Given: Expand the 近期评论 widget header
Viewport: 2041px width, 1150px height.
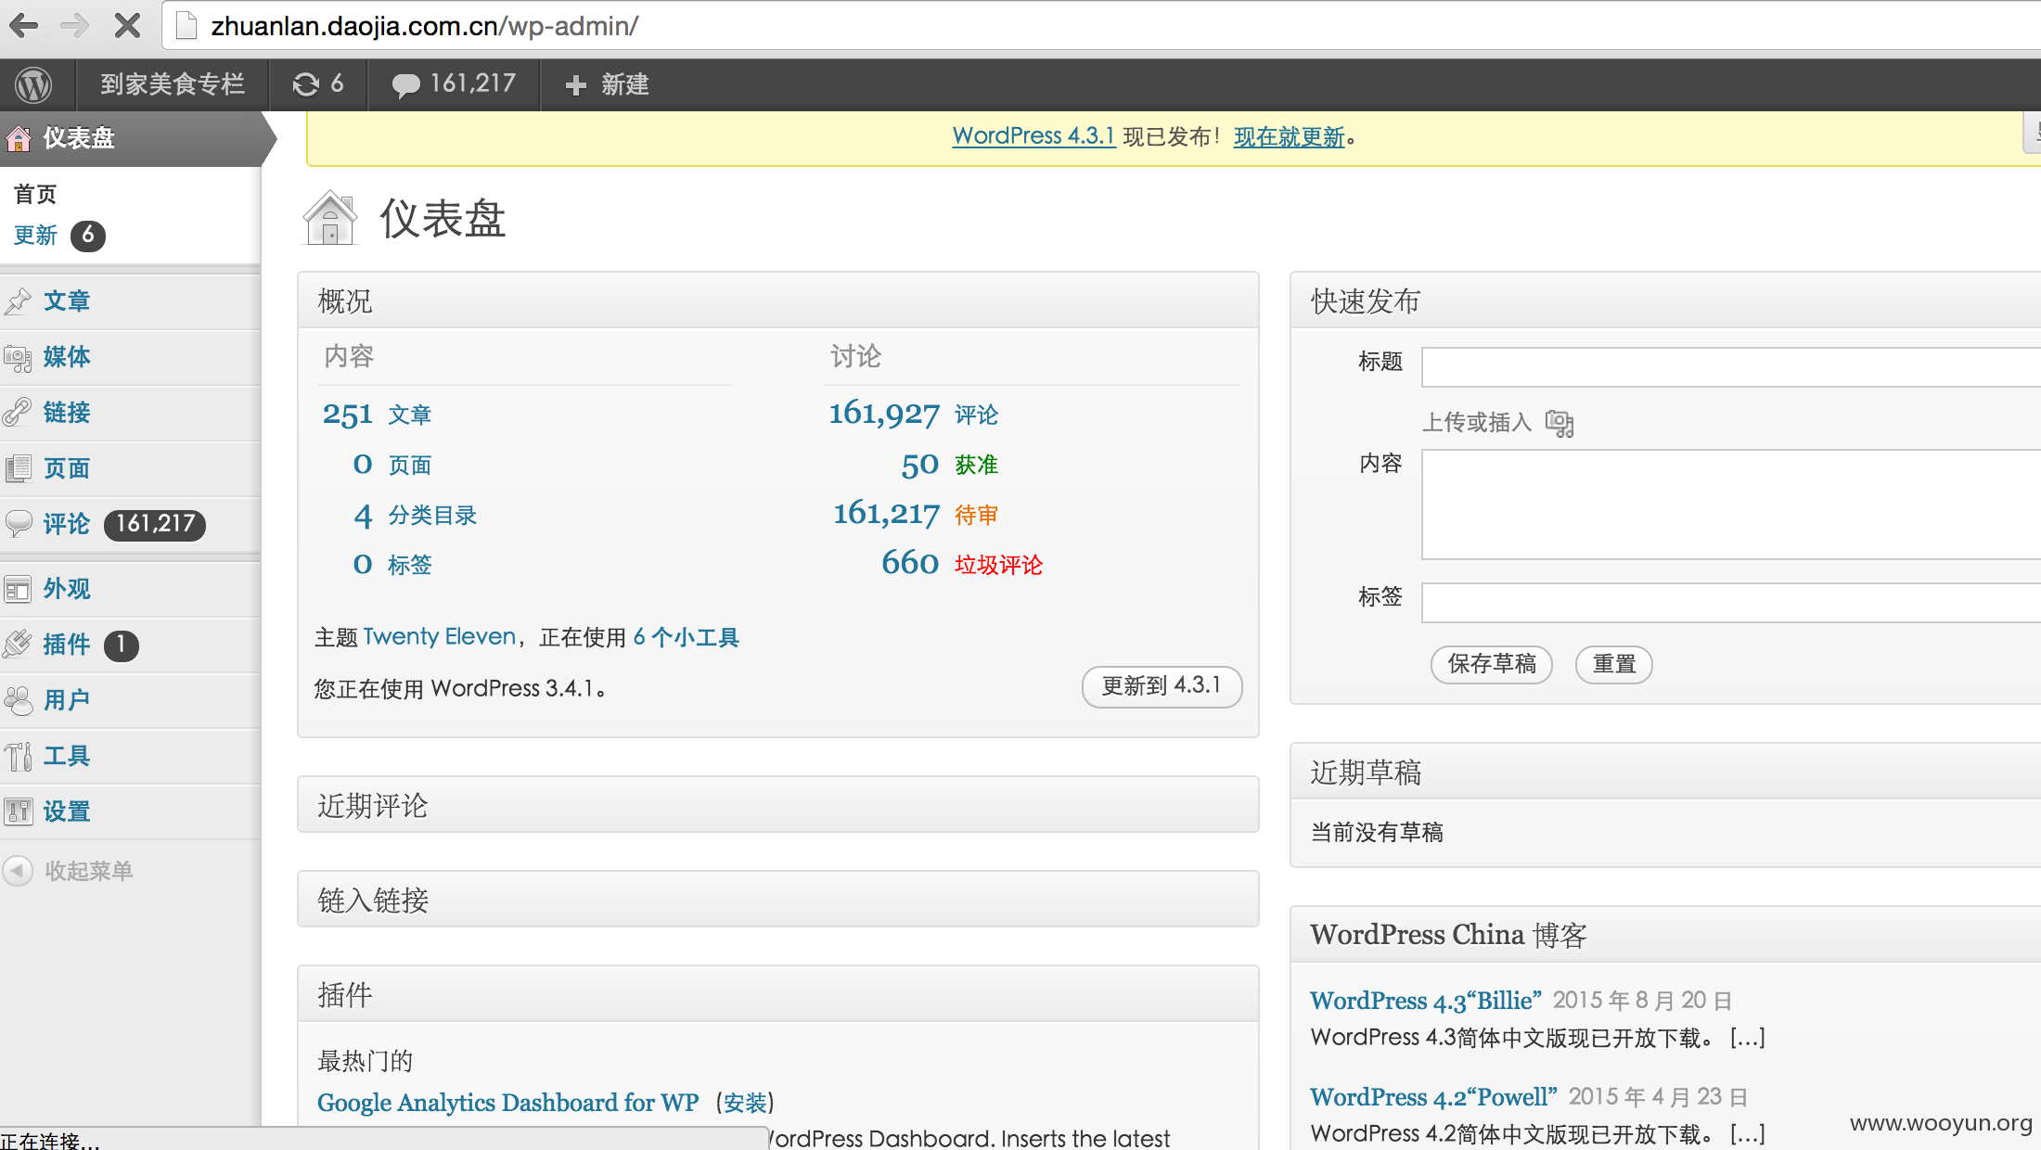Looking at the screenshot, I should point(777,805).
